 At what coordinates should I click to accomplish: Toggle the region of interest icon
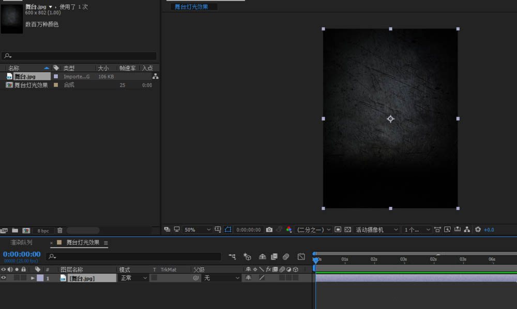pos(338,230)
